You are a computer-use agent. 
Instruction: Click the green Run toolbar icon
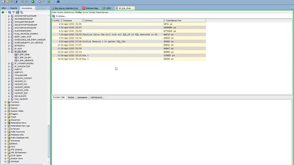[33, 1]
